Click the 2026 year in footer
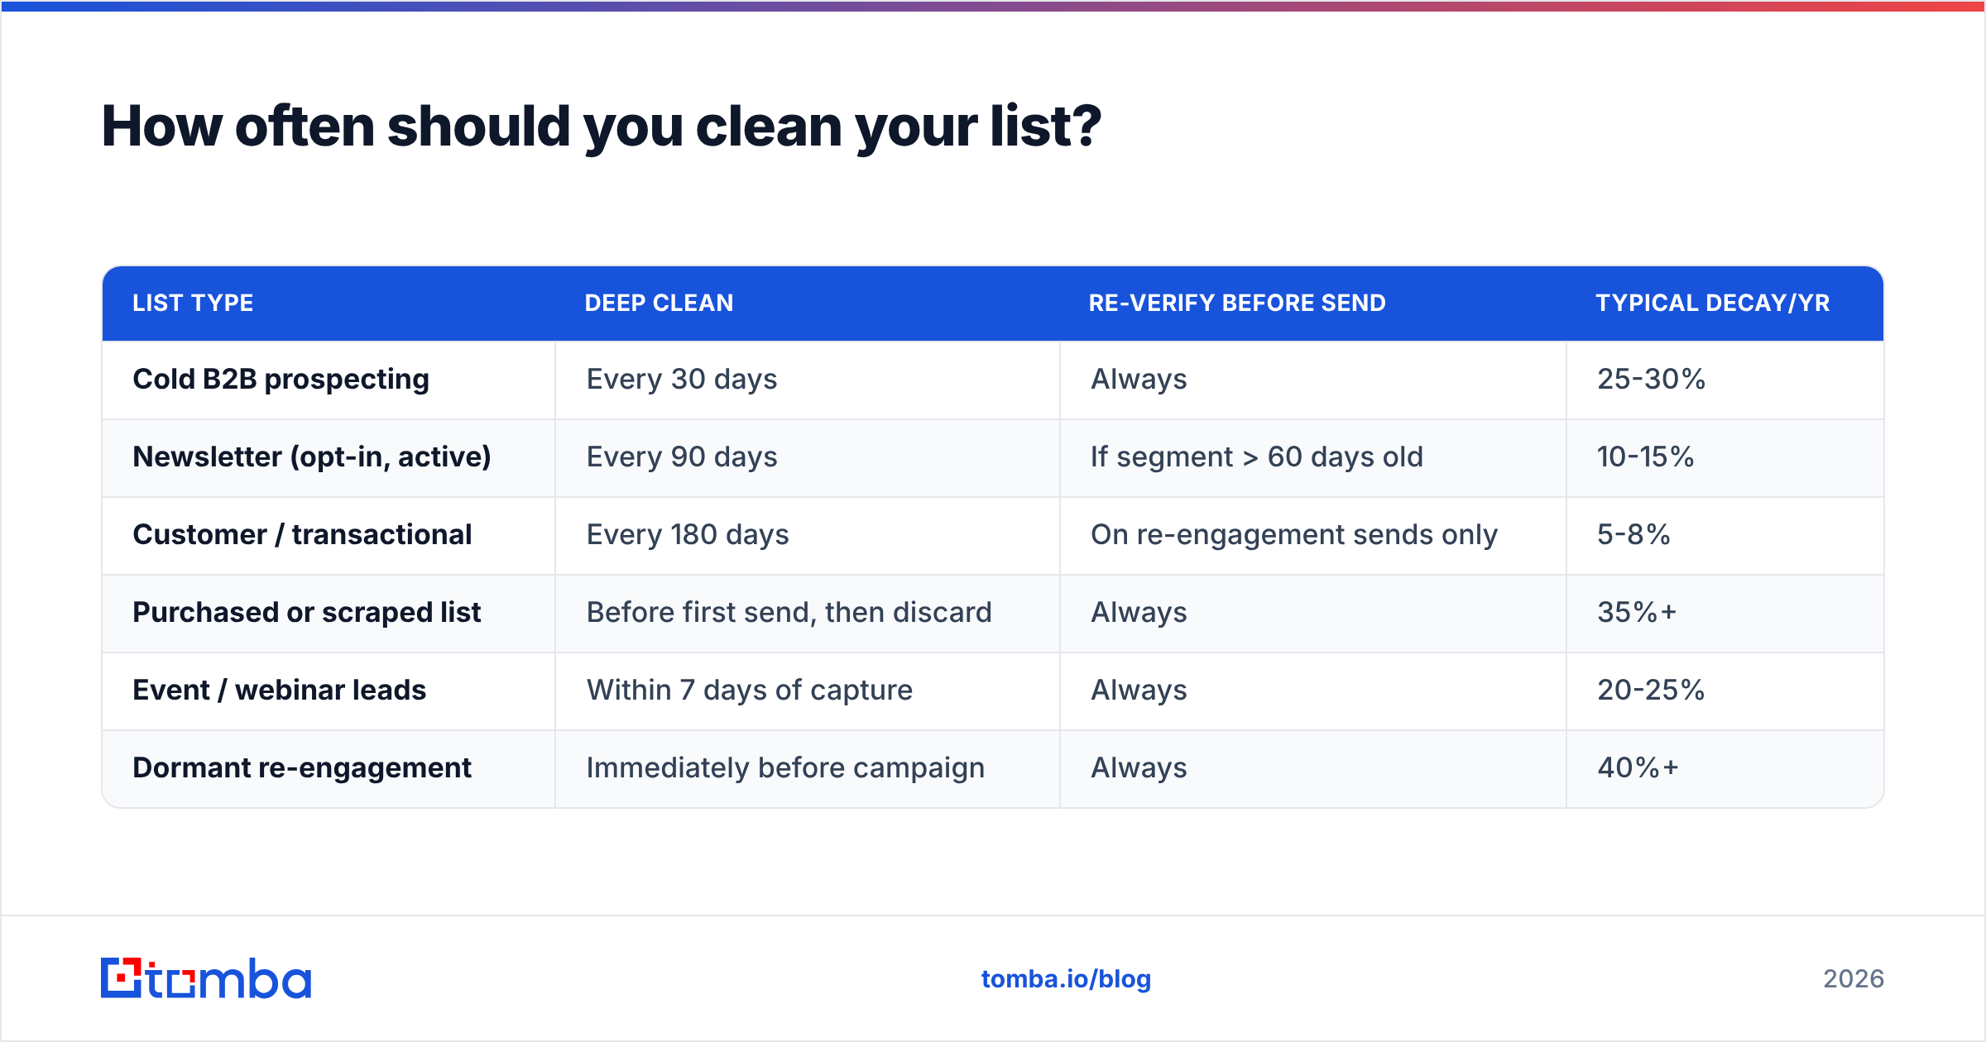 (1854, 979)
